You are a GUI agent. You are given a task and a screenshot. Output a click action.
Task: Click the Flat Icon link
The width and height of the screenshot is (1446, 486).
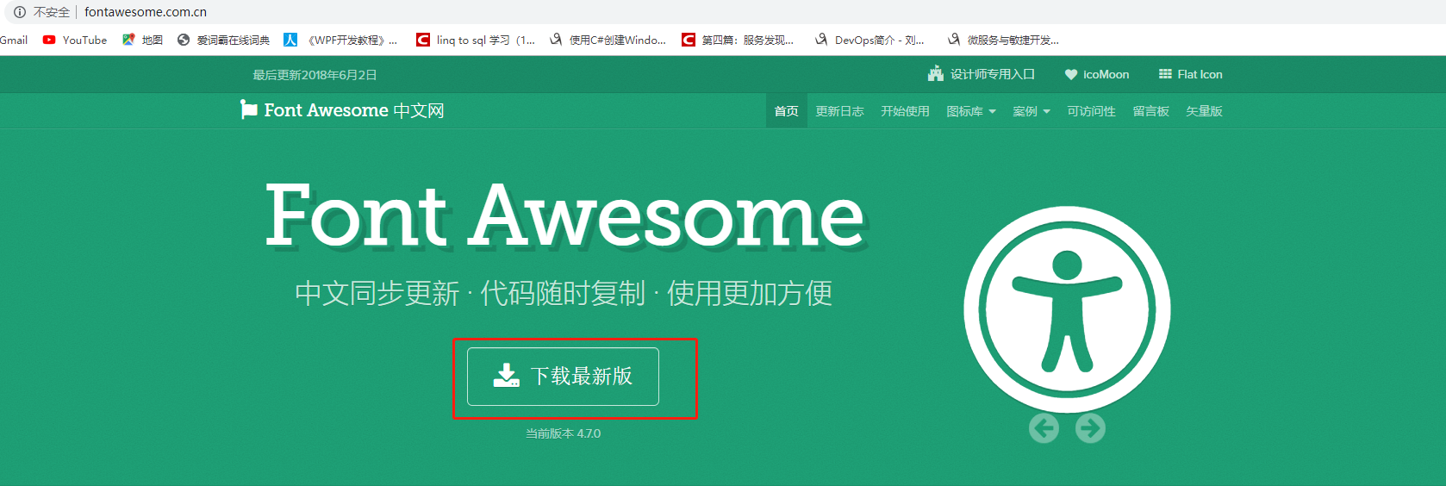1190,74
